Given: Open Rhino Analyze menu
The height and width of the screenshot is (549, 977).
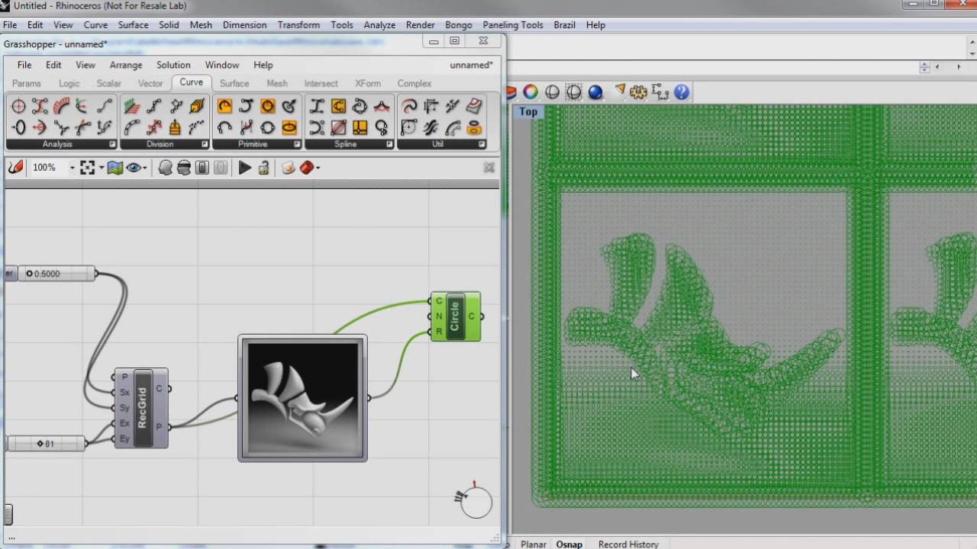Looking at the screenshot, I should pyautogui.click(x=379, y=24).
